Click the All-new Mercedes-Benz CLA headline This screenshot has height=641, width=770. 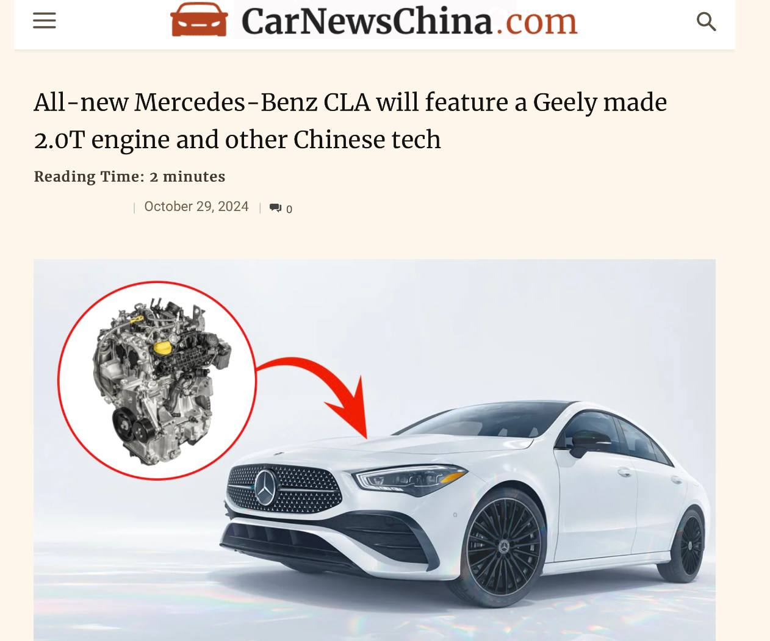pyautogui.click(x=350, y=121)
